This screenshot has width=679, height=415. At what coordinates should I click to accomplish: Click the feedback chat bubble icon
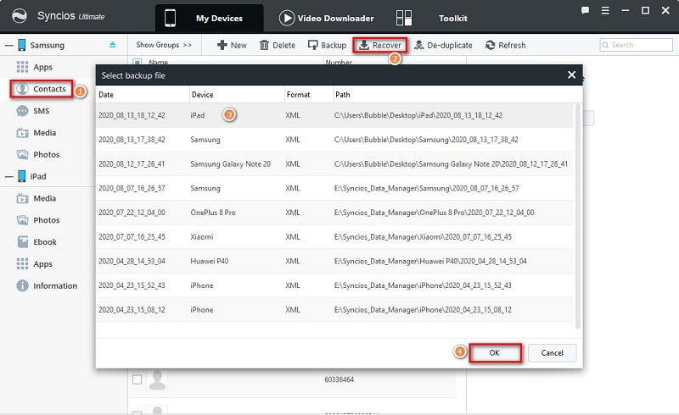tap(585, 10)
